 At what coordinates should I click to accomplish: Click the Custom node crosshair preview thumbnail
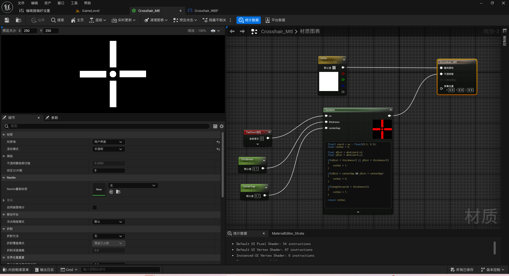pyautogui.click(x=382, y=129)
